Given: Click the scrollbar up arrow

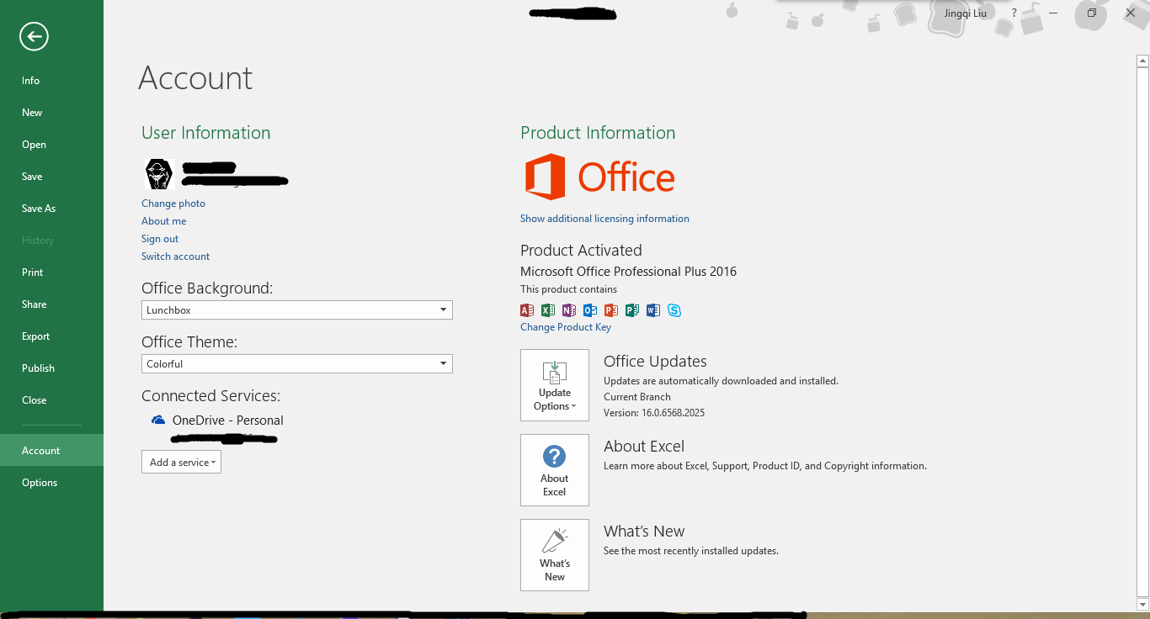Looking at the screenshot, I should tap(1143, 61).
